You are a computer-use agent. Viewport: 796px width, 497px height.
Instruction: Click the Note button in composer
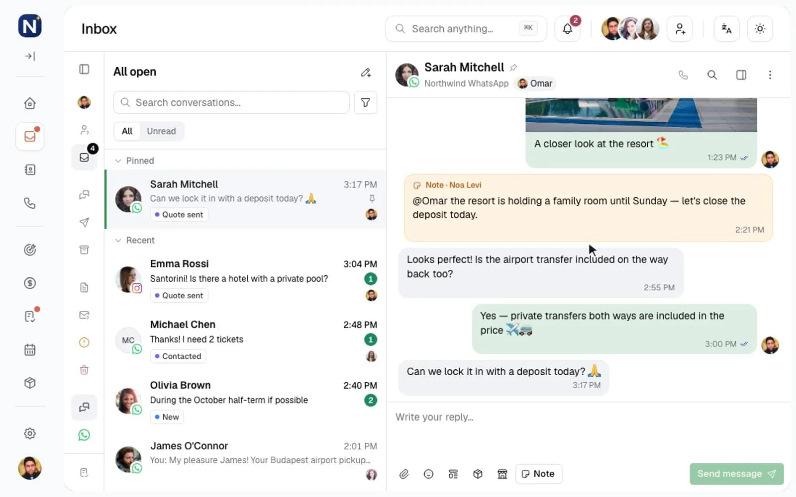[539, 474]
